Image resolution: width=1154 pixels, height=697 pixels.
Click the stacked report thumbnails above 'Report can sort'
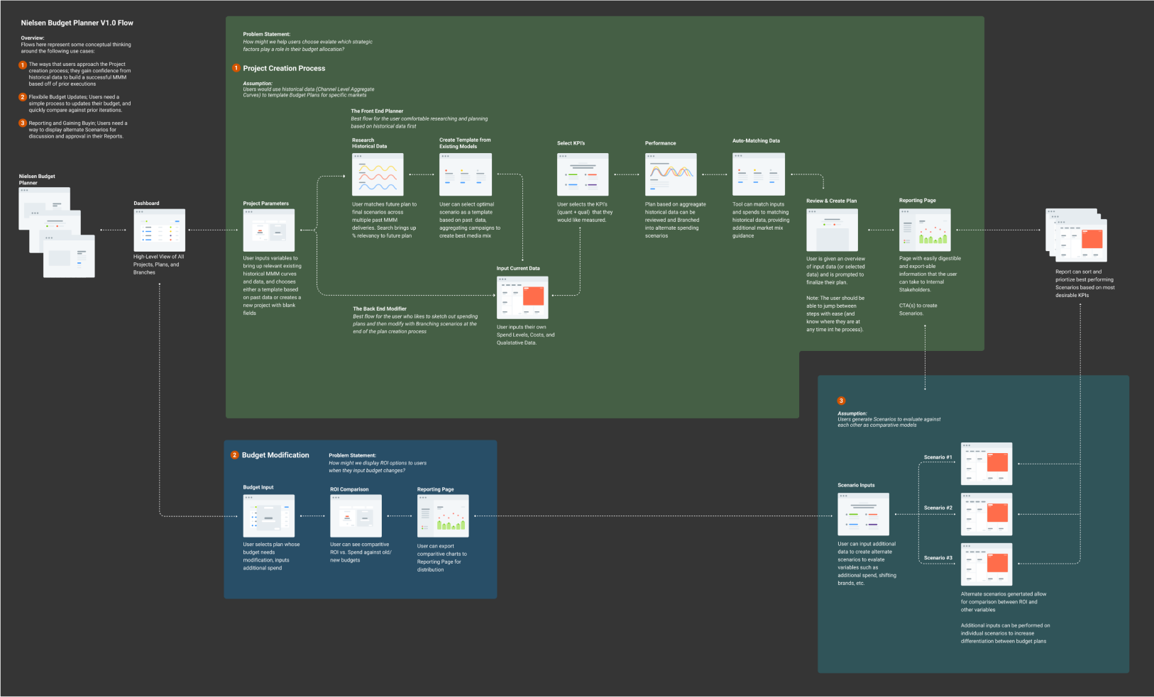point(1077,235)
